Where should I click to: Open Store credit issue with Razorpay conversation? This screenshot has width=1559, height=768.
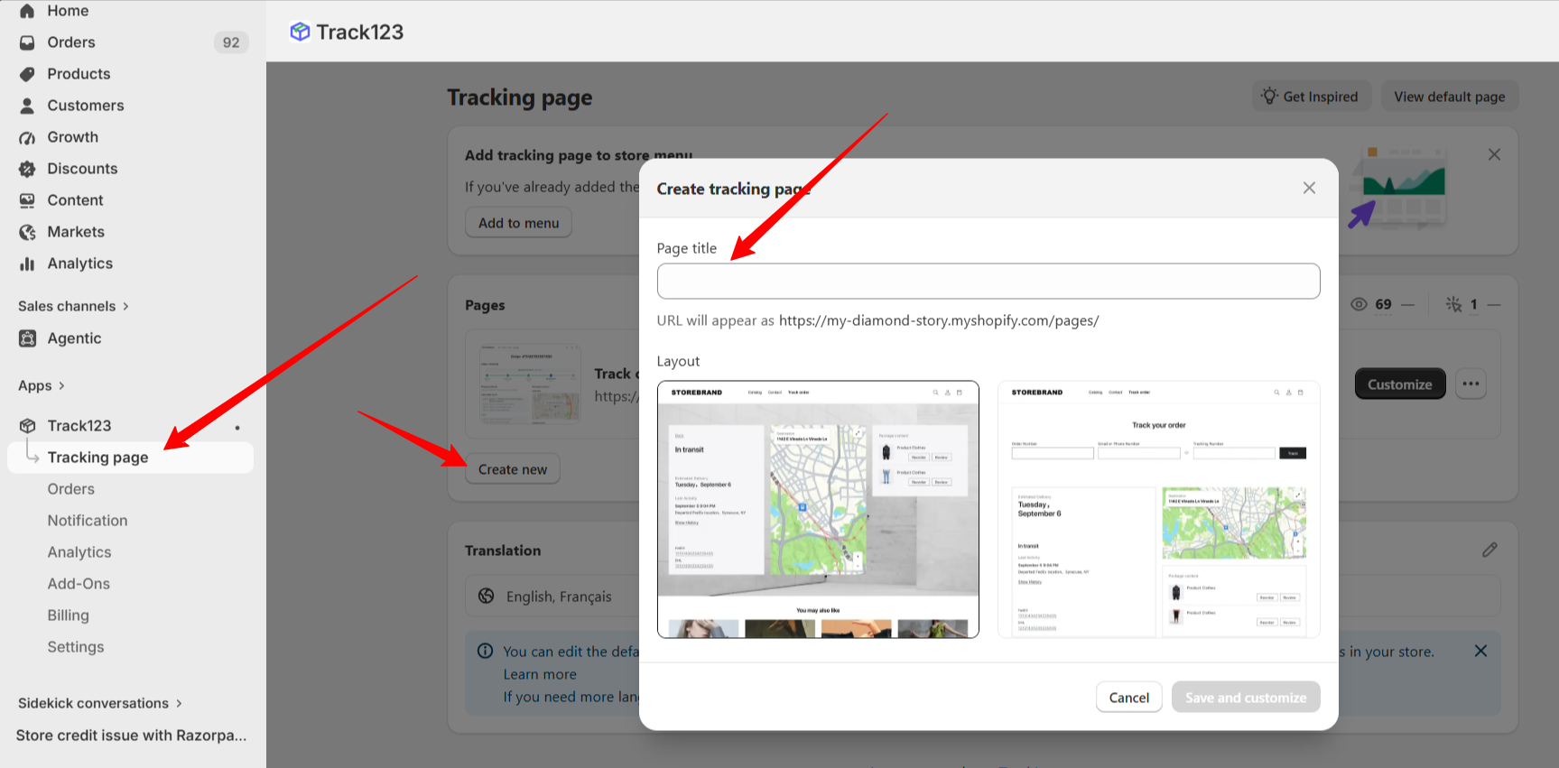click(x=131, y=736)
